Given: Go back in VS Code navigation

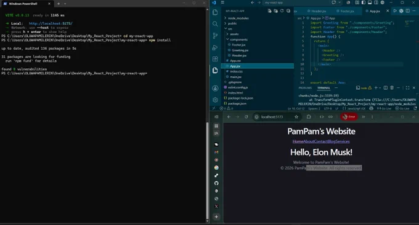Looking at the screenshot, I should coord(253,2).
